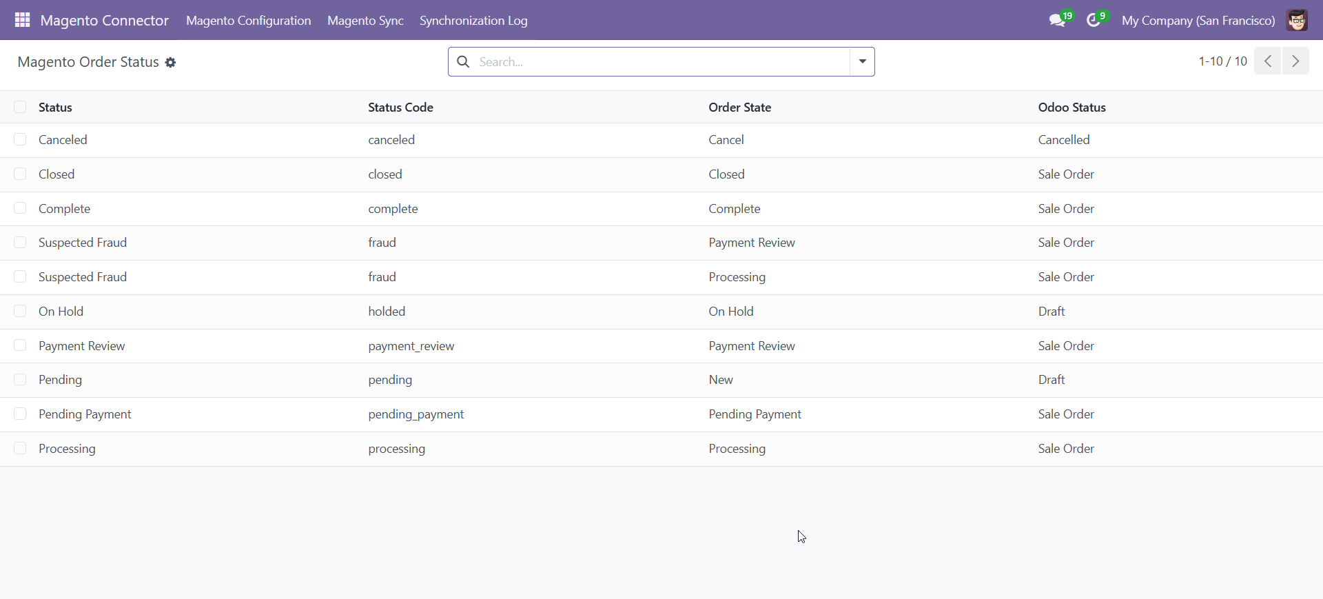1323x599 pixels.
Task: Open the Magento Sync menu
Action: 365,21
